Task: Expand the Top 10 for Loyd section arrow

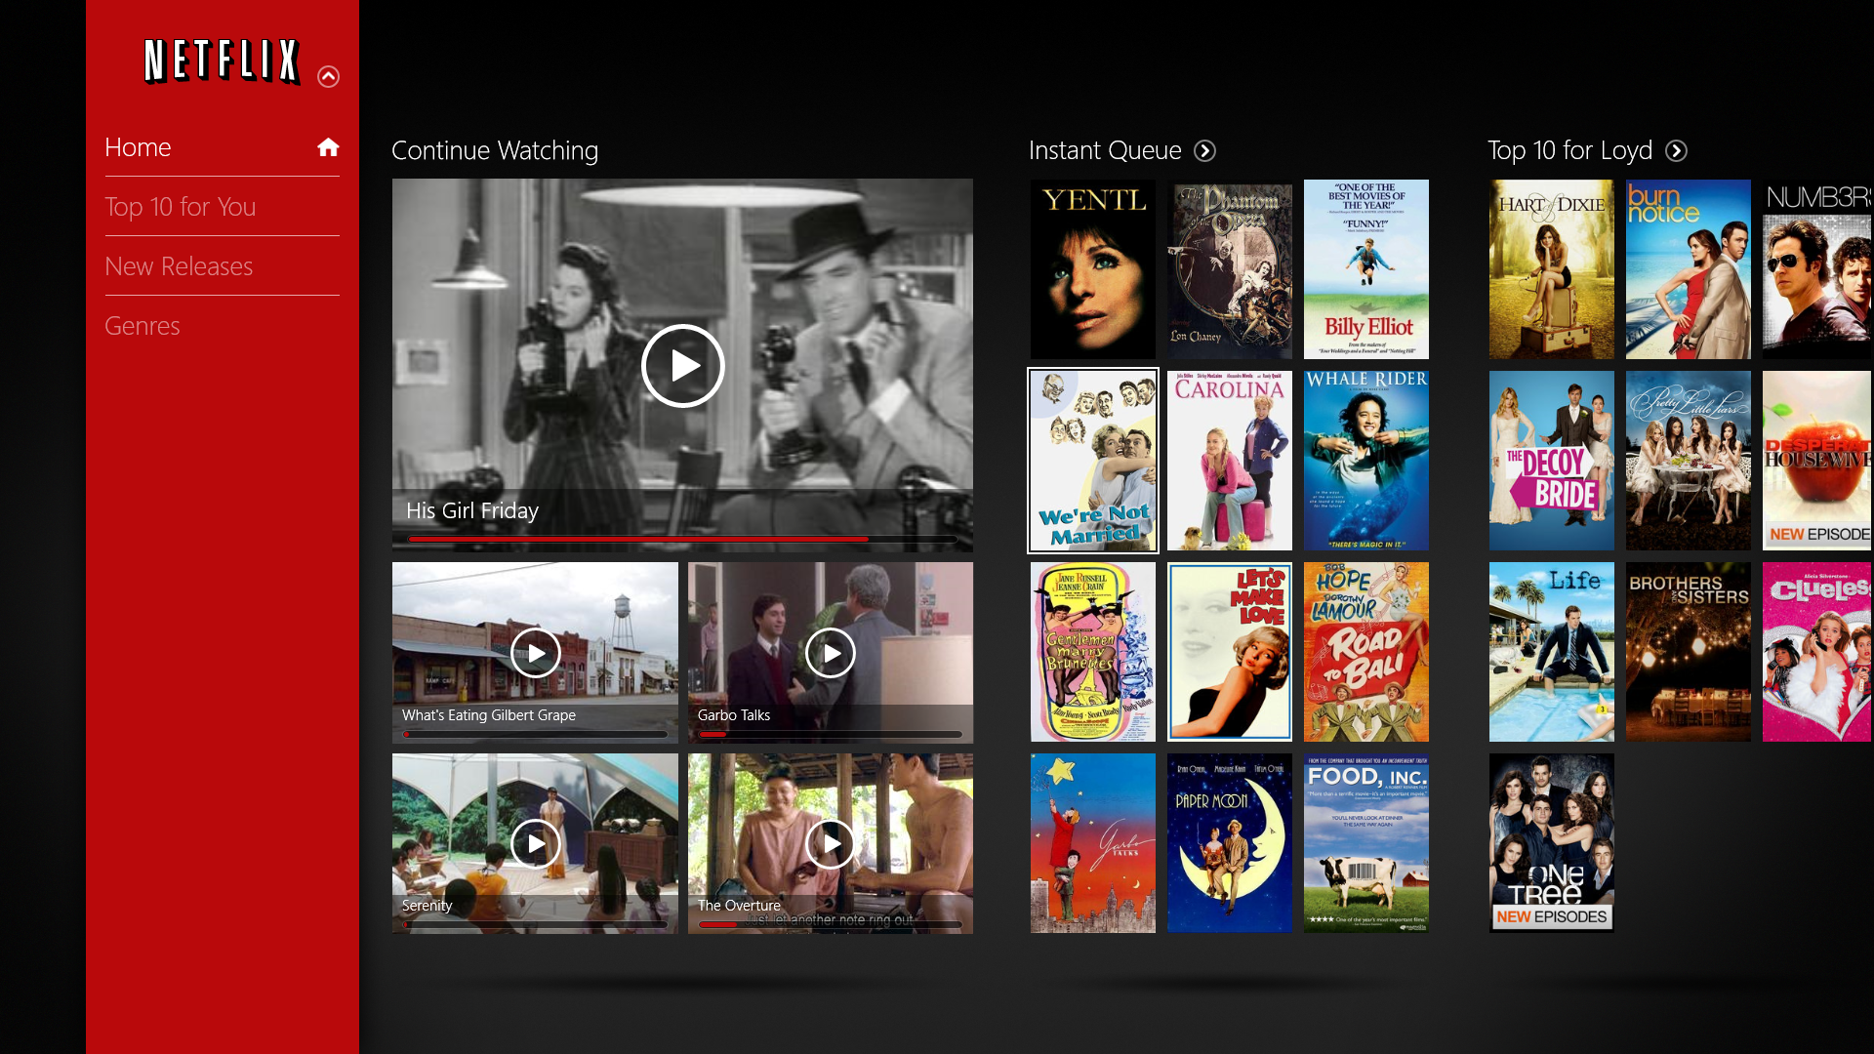Action: coord(1676,150)
